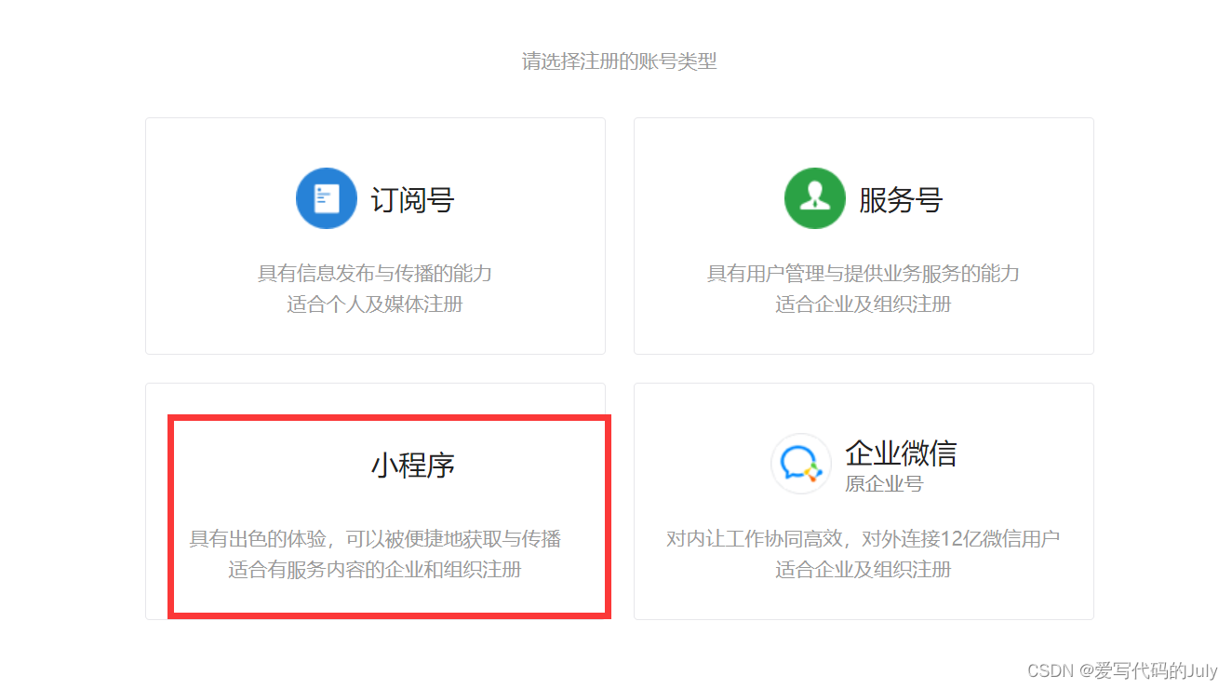Click the blue 订阅号 document icon
Viewport: 1232px width, 689px height.
coord(327,198)
